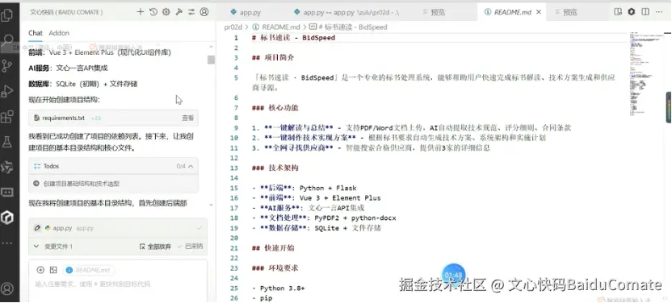
Task: Click 查看 on requirements.txt card
Action: click(187, 118)
